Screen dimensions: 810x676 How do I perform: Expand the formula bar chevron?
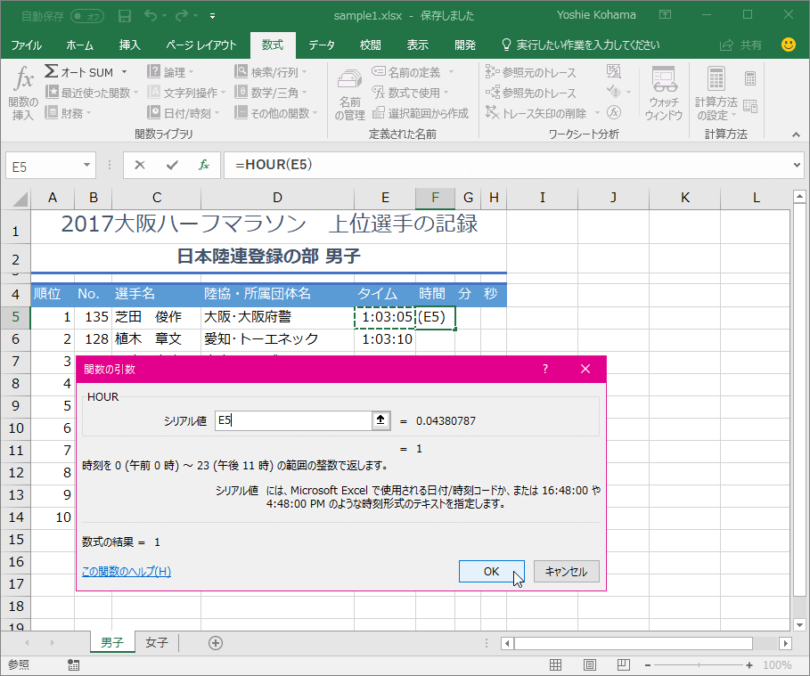798,166
